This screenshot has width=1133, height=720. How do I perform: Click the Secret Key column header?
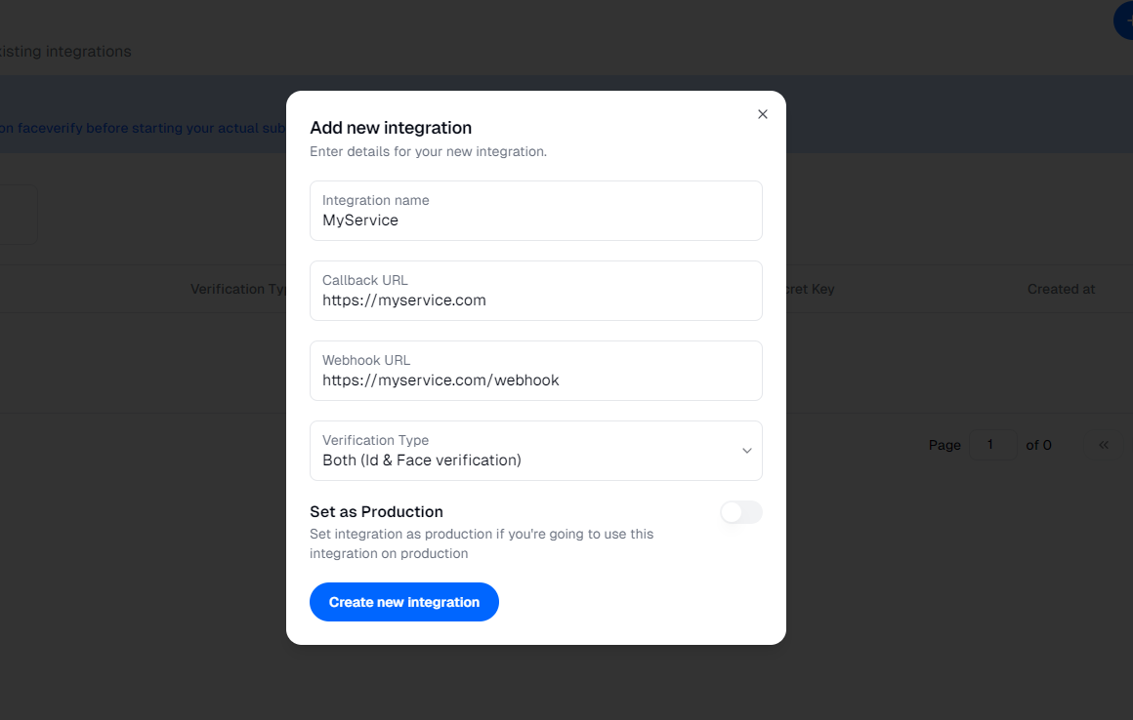[x=809, y=289]
